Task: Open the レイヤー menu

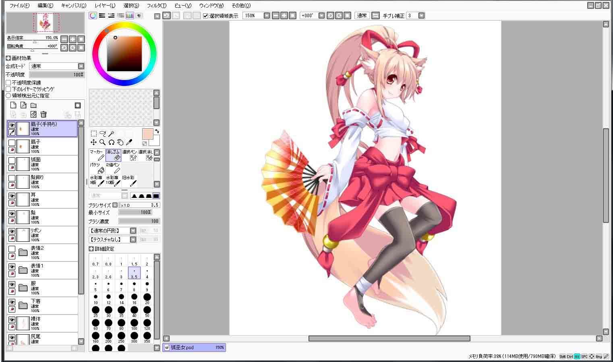Action: (x=105, y=6)
